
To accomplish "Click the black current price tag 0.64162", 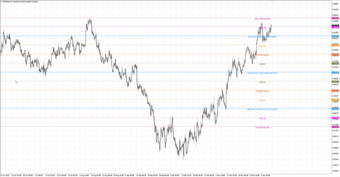I will point(335,26).
